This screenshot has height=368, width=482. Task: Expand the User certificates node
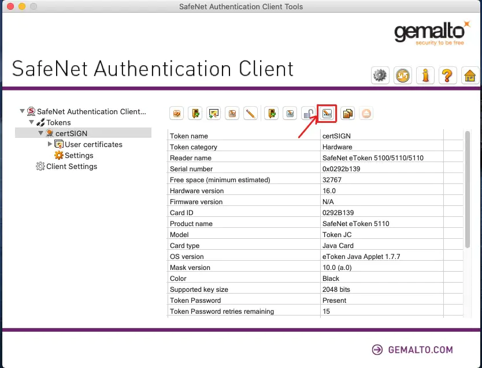coord(50,144)
